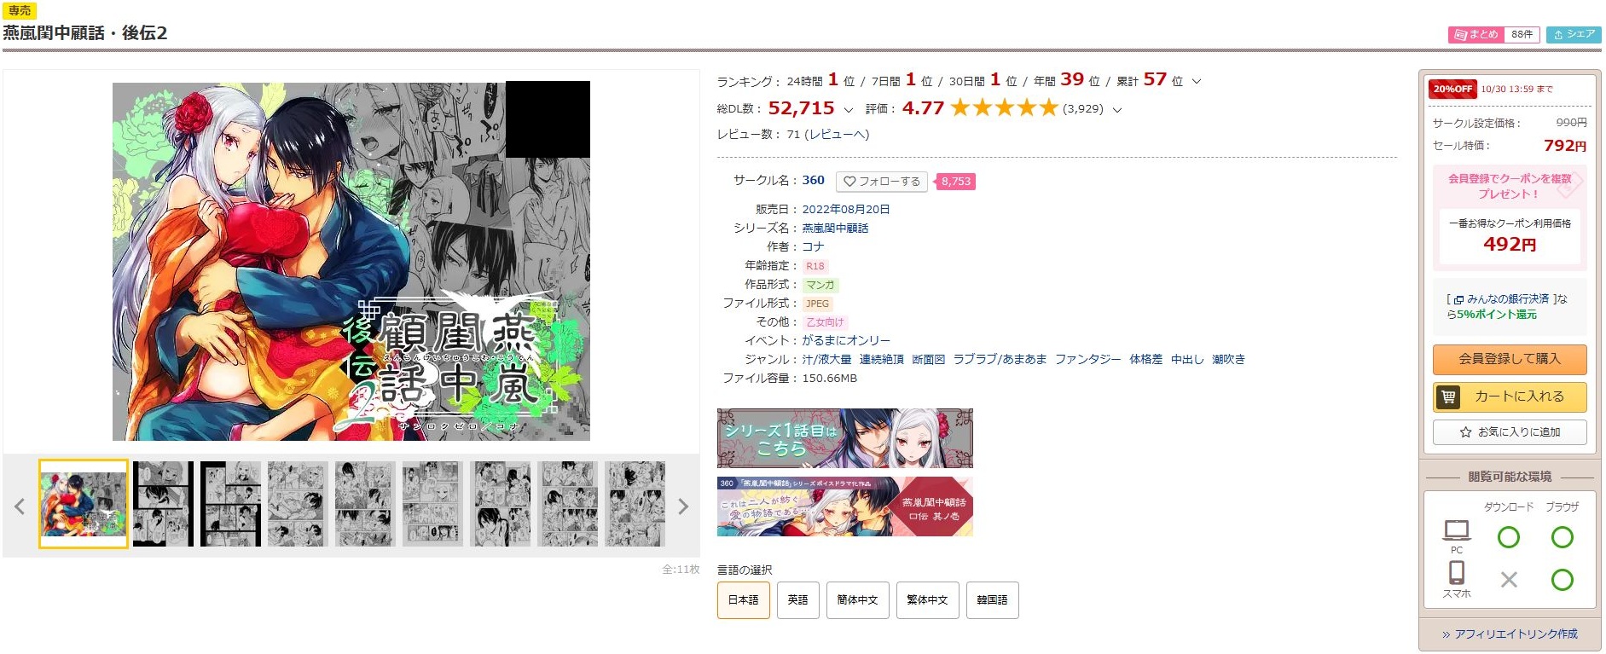Open the みんなの銀行決済 external link

[x=1507, y=299]
